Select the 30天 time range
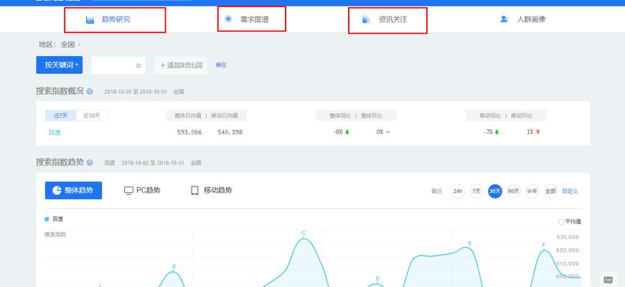The width and height of the screenshot is (625, 287). point(495,192)
